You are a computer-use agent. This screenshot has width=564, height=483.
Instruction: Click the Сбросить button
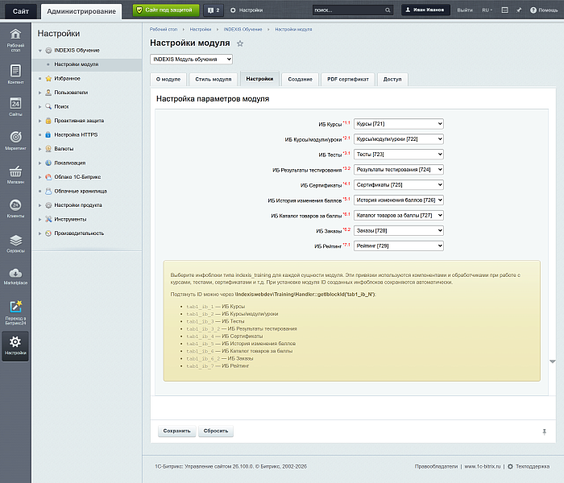[x=216, y=431]
